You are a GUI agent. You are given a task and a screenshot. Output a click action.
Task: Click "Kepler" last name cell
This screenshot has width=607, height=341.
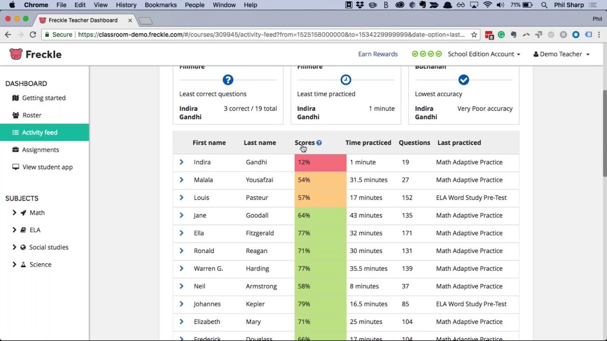(x=255, y=304)
